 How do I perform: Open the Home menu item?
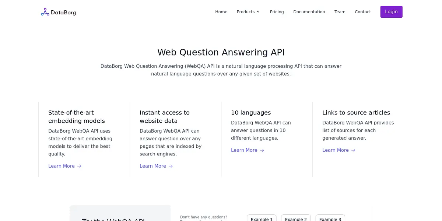221,12
